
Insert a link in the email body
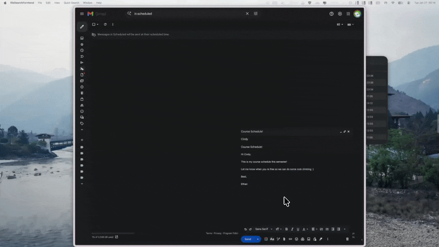pos(290,239)
